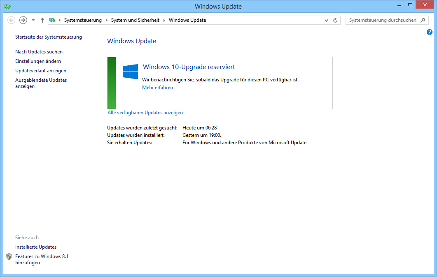Image resolution: width=437 pixels, height=277 pixels.
Task: Open Startseite der Systemsteuerung
Action: tap(49, 37)
